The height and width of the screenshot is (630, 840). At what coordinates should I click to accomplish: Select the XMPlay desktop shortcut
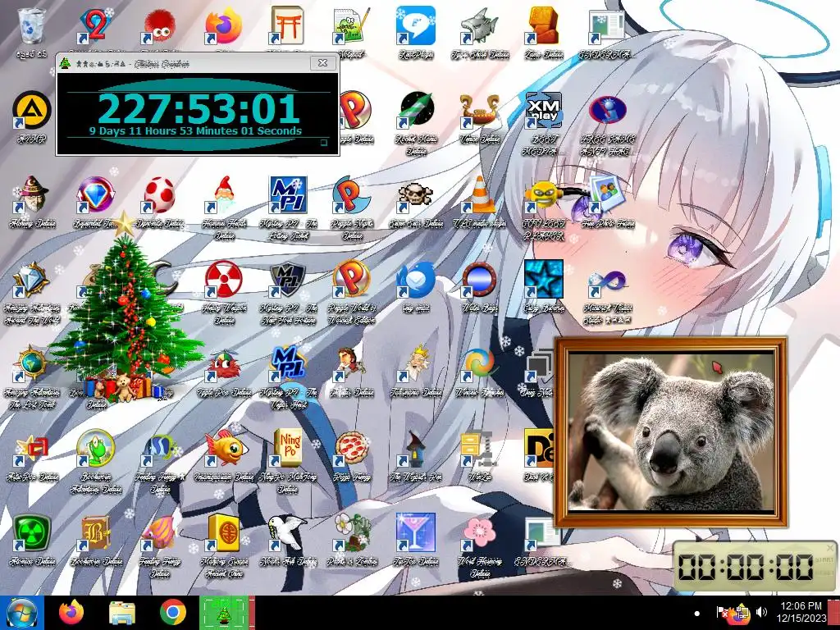543,111
